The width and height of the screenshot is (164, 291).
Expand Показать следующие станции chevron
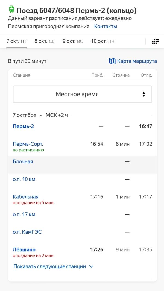91,266
